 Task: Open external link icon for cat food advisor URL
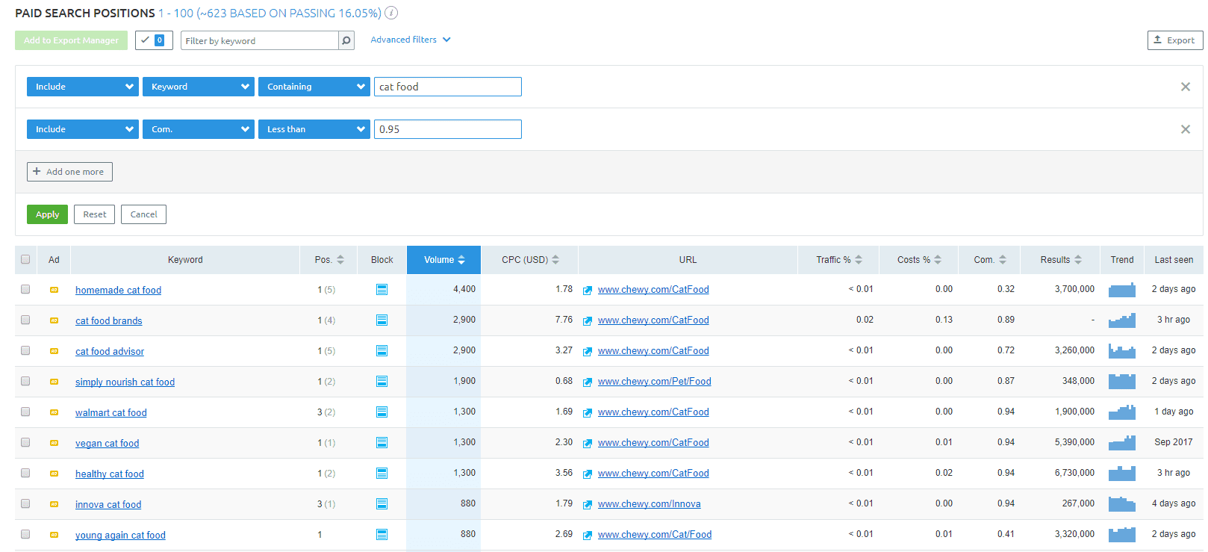(x=588, y=351)
